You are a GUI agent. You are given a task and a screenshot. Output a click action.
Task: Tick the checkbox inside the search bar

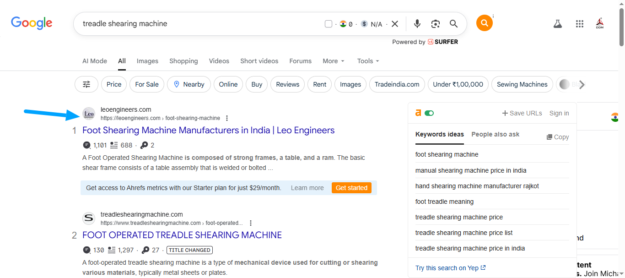click(x=328, y=24)
